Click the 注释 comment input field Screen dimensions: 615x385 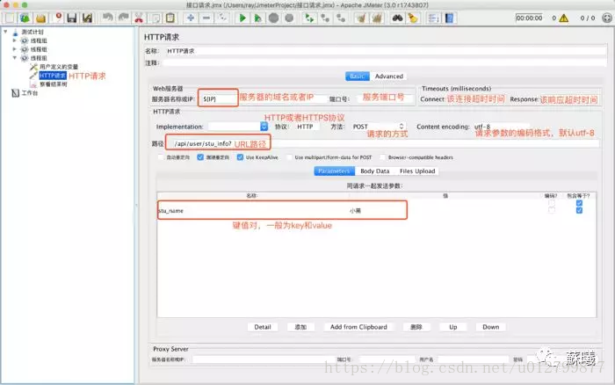click(x=386, y=62)
